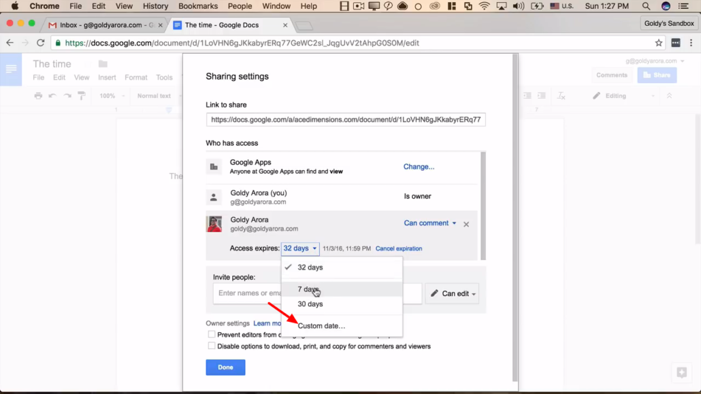This screenshot has height=394, width=701.
Task: Click the browser Back arrow
Action: (10, 43)
